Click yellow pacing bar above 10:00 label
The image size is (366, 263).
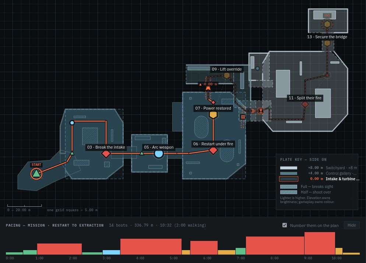click(x=339, y=251)
